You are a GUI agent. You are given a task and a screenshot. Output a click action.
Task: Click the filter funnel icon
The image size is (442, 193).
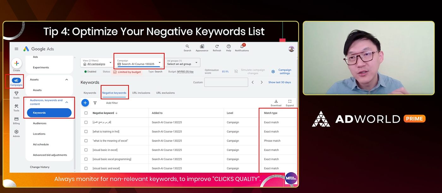coord(95,103)
